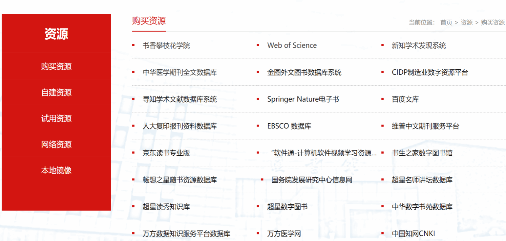Image resolution: width=506 pixels, height=241 pixels.
Task: Go to 试用资源 in the sidebar
Action: (x=56, y=118)
